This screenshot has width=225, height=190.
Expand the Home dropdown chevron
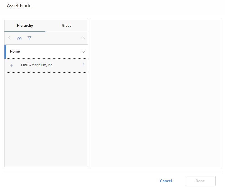(x=83, y=52)
